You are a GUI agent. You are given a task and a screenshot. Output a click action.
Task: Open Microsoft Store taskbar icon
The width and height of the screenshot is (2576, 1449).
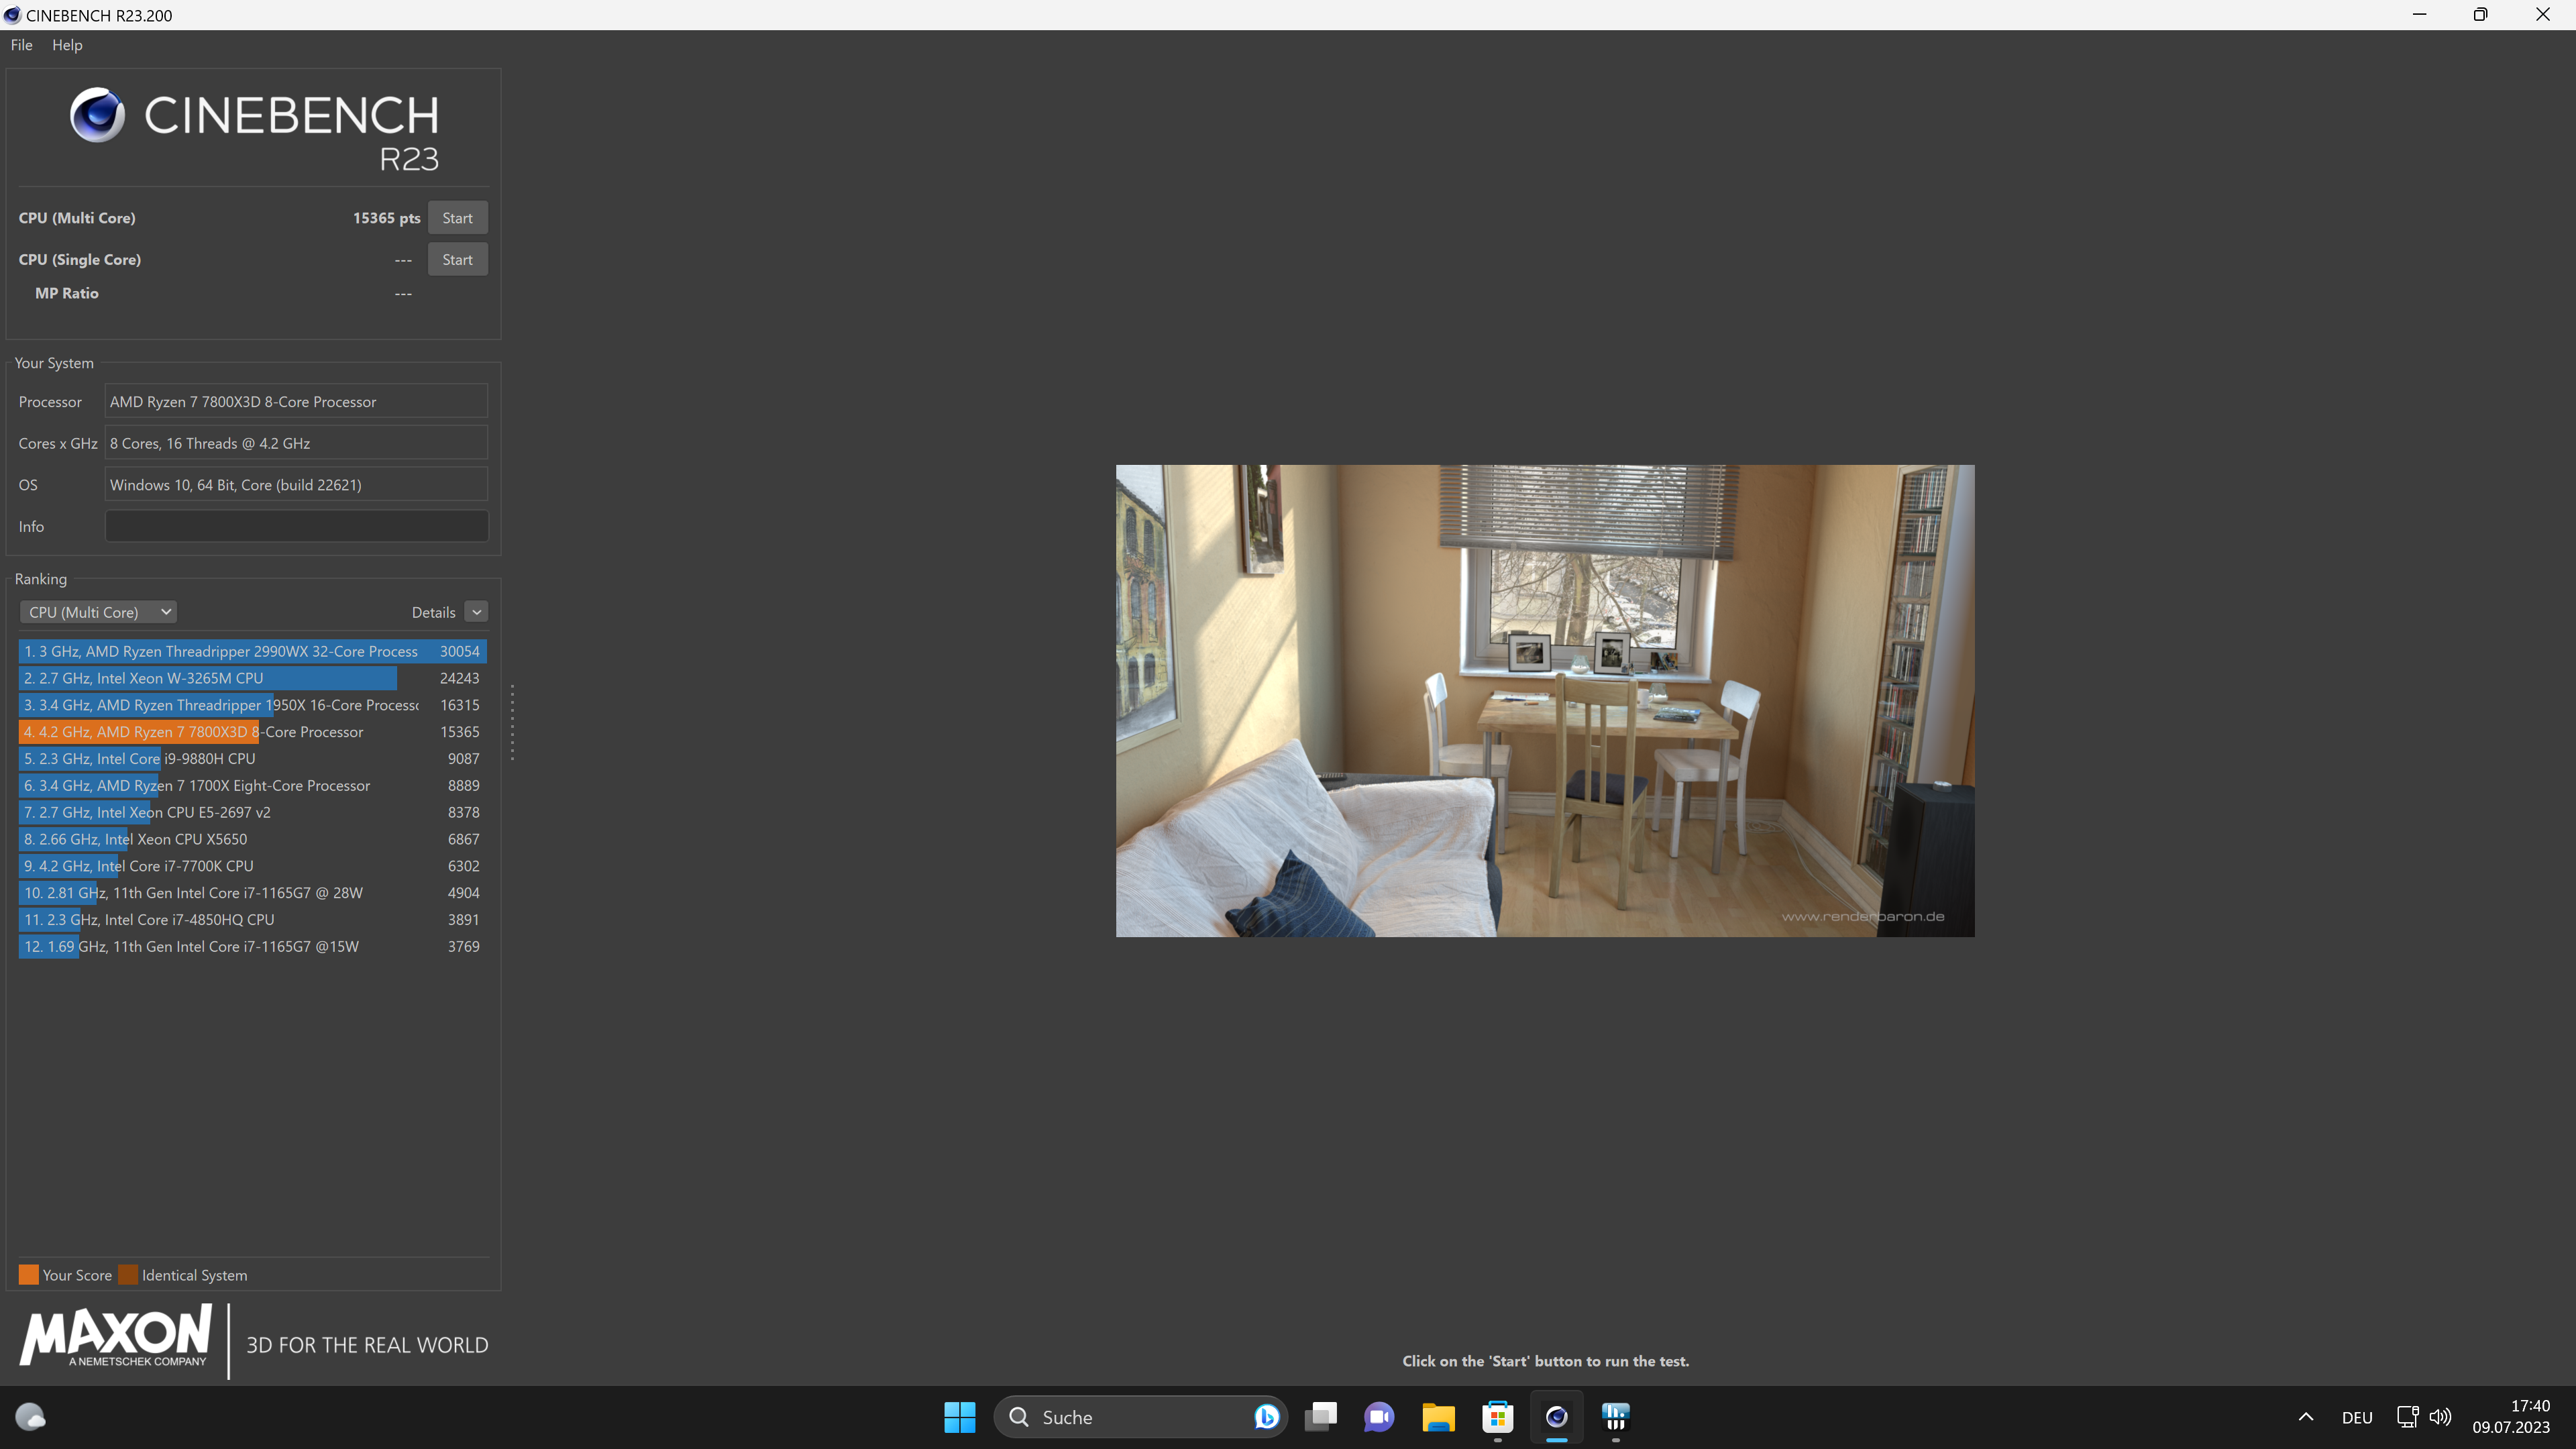[1497, 1416]
